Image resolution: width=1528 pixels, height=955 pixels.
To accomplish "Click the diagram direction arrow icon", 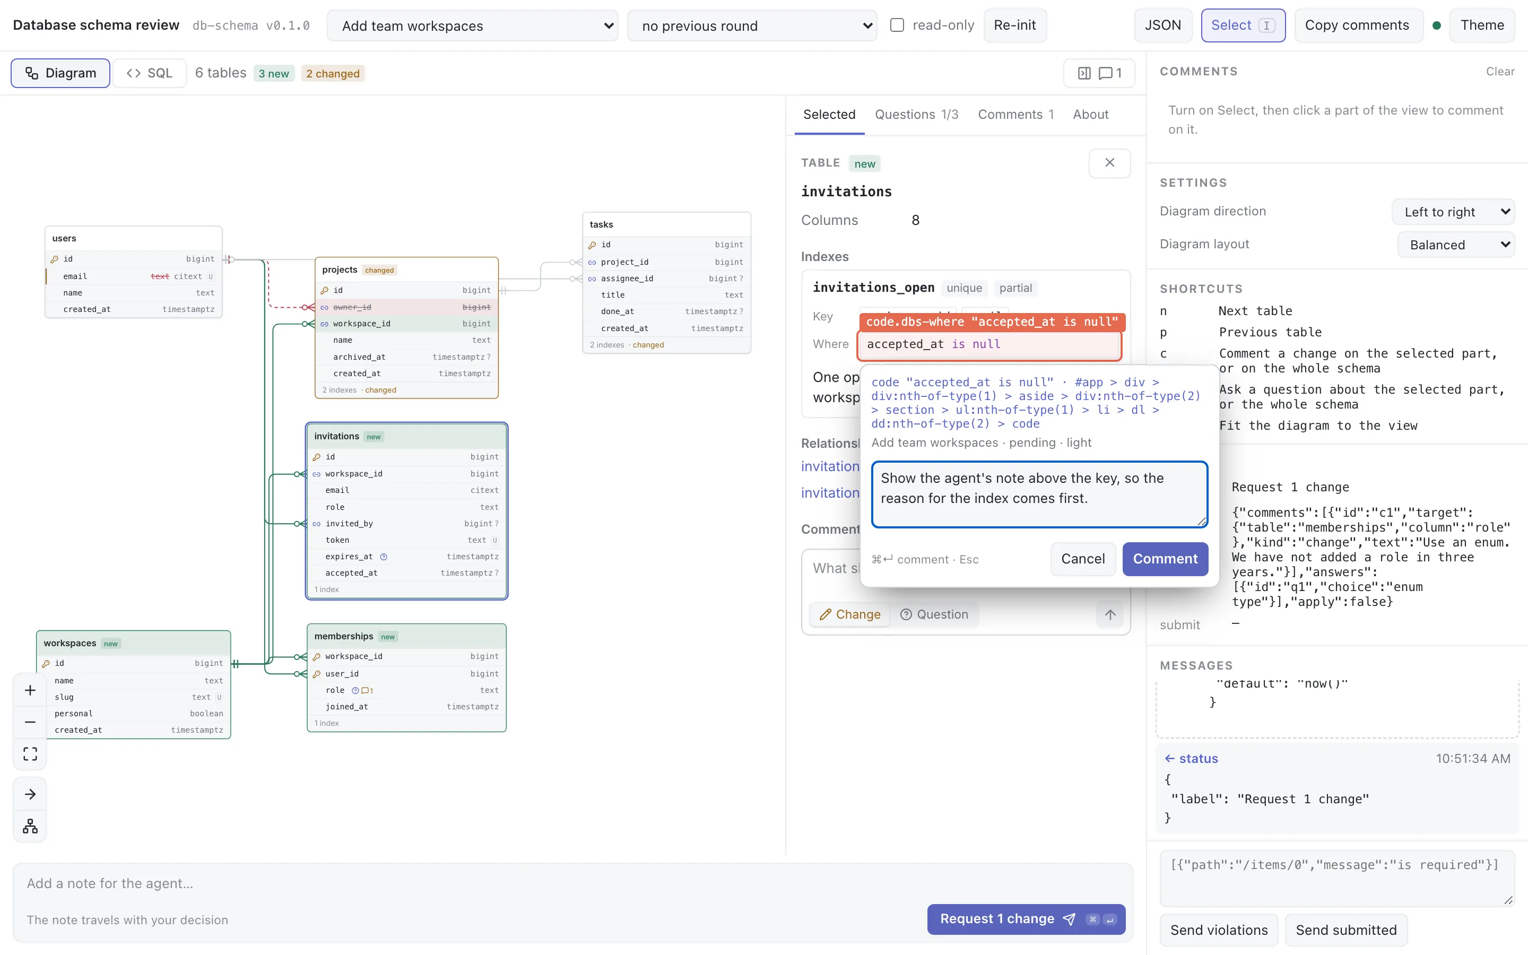I will pos(30,795).
